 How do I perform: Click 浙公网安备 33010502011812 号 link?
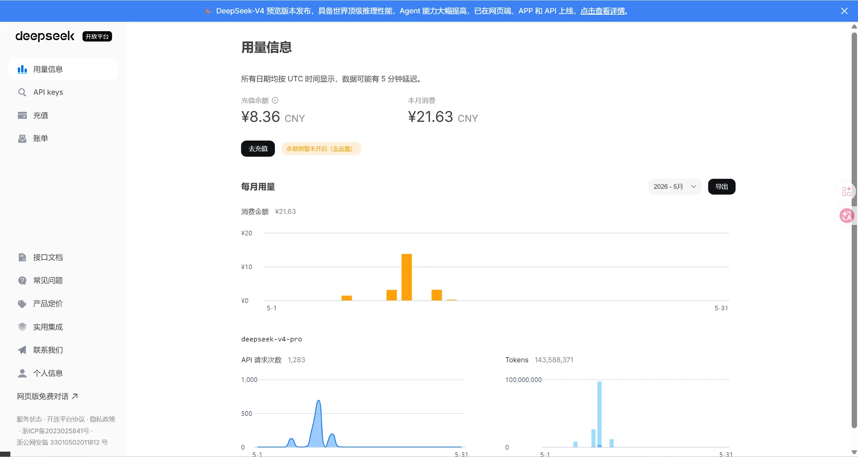point(62,443)
